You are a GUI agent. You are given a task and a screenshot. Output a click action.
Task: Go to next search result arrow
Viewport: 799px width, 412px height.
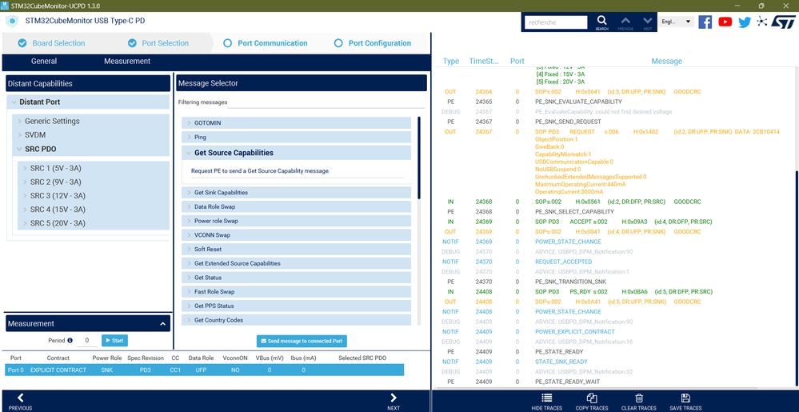tap(647, 20)
